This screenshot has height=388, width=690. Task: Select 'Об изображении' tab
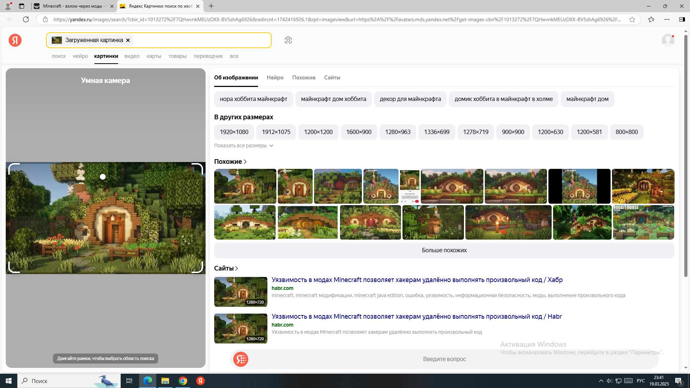tap(236, 78)
